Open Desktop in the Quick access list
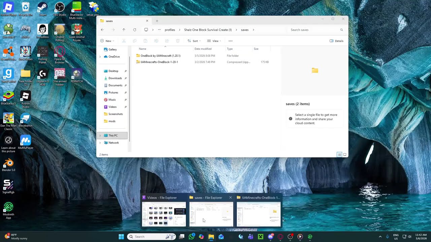Viewport: 431px width, 242px height. coord(113,71)
